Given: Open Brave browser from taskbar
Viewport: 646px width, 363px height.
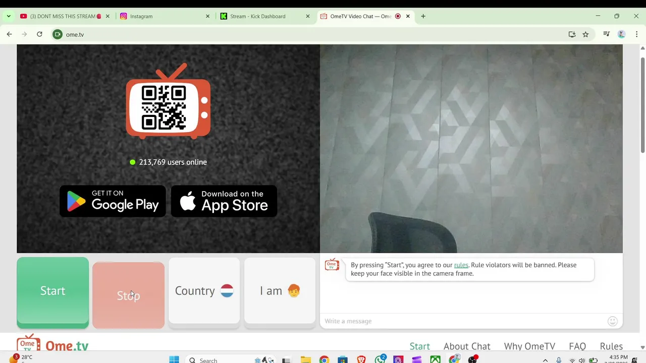Looking at the screenshot, I should coord(361,359).
